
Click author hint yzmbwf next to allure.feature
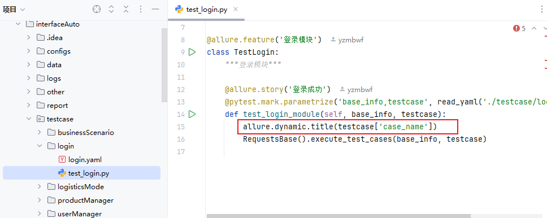click(x=347, y=40)
